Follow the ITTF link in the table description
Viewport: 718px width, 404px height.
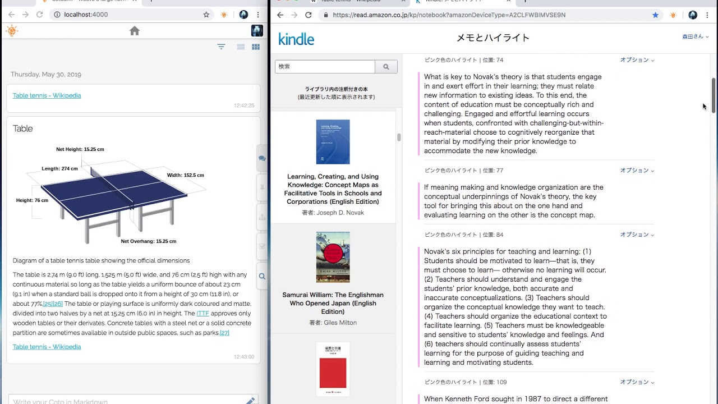pos(202,314)
